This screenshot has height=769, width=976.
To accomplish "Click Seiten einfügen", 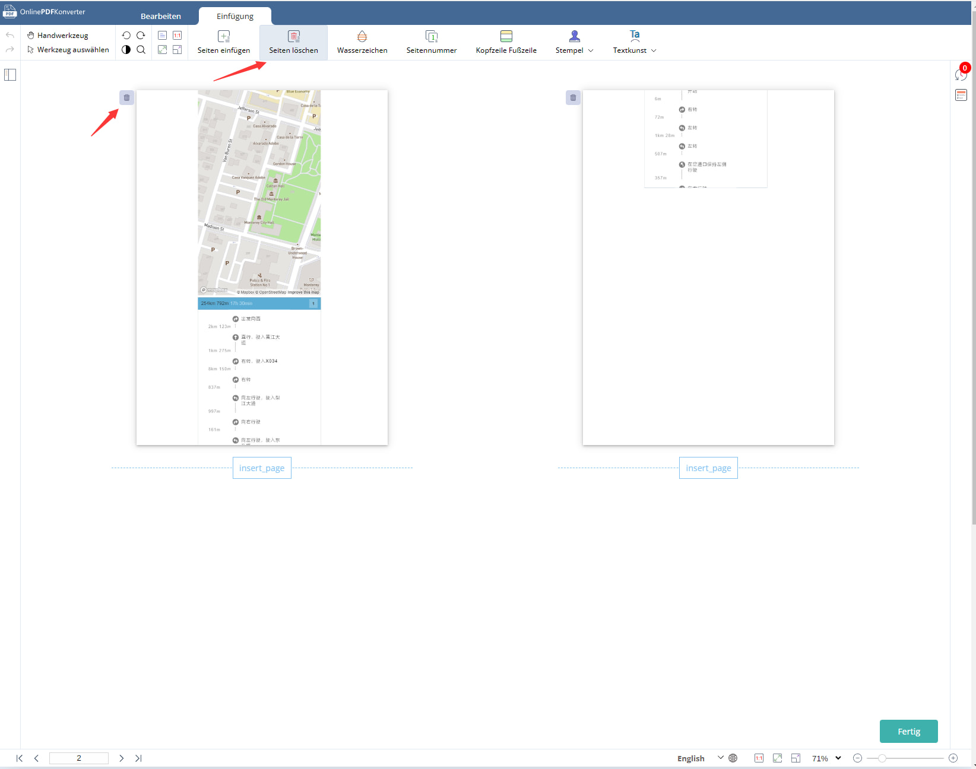I will point(224,43).
